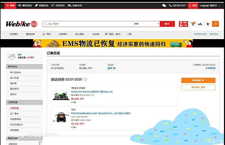Click the red 搜寻 search button

(x=167, y=24)
